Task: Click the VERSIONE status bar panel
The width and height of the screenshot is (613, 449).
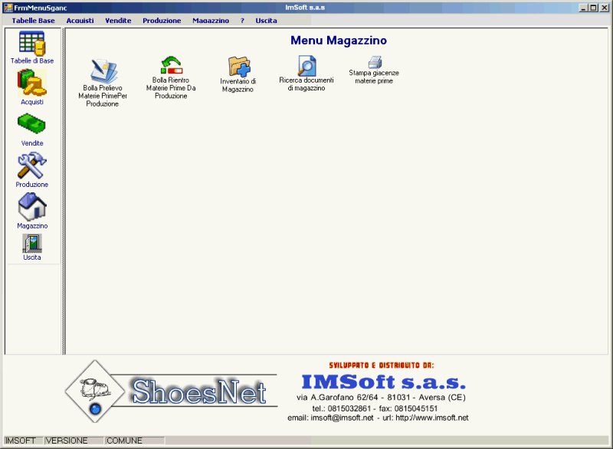Action: tap(74, 441)
